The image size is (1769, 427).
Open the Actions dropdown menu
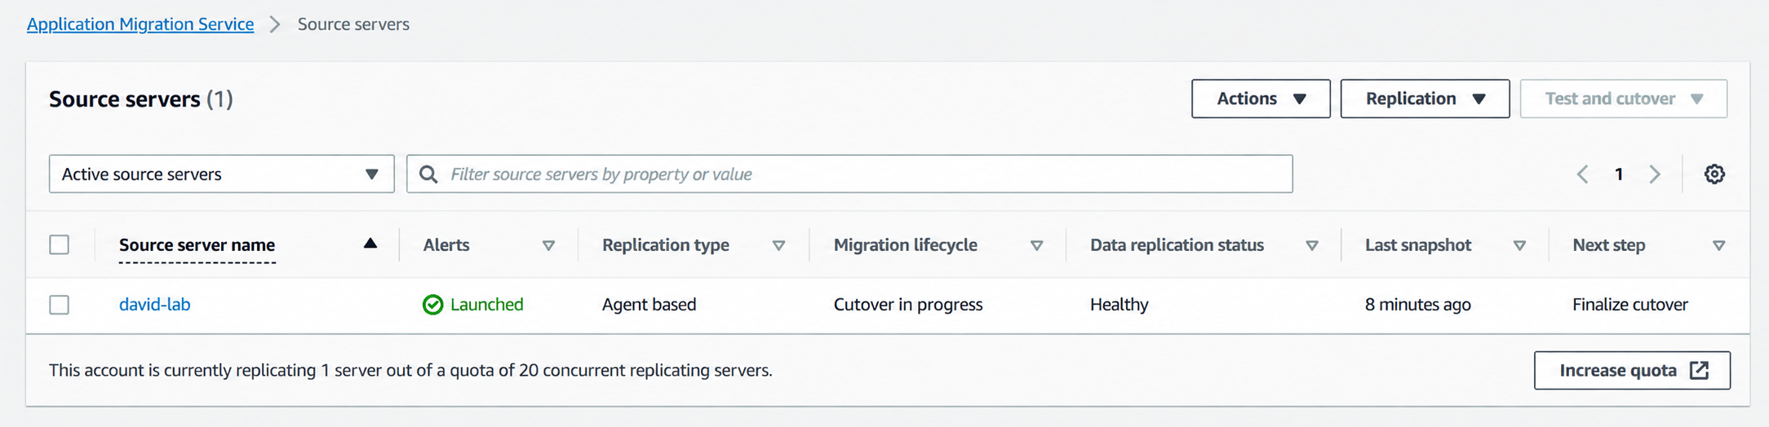pos(1261,99)
